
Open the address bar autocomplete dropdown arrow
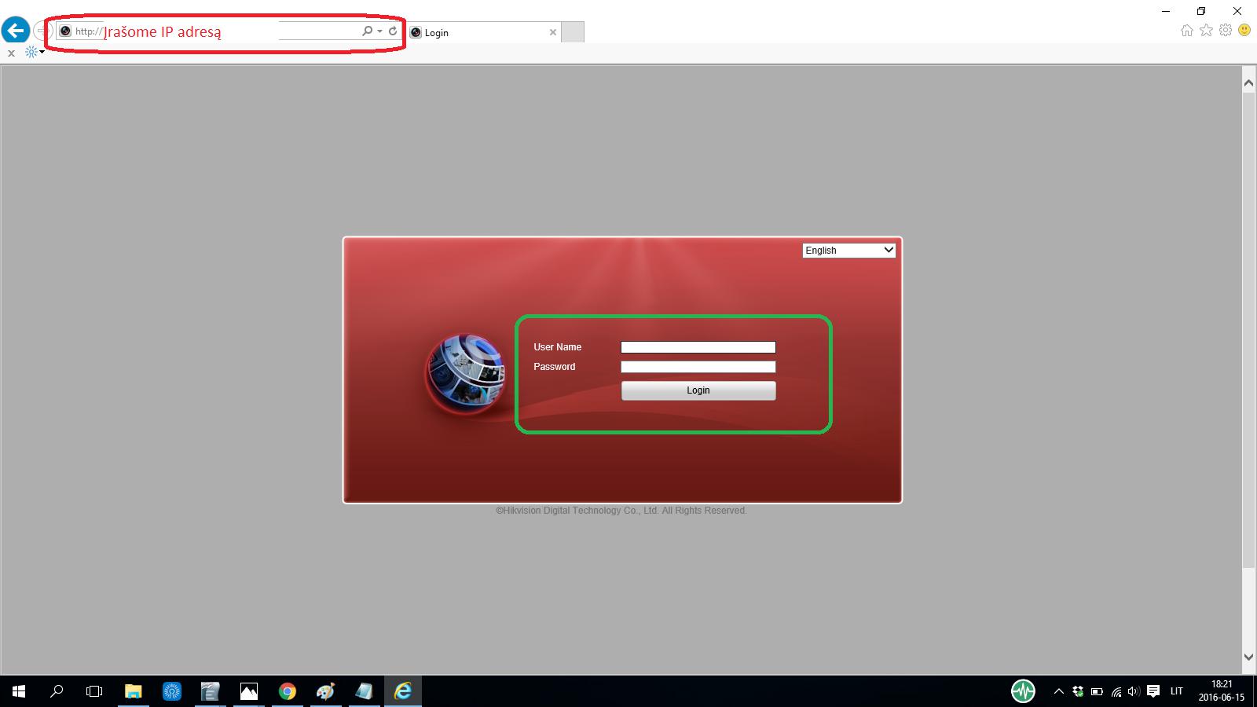point(379,31)
